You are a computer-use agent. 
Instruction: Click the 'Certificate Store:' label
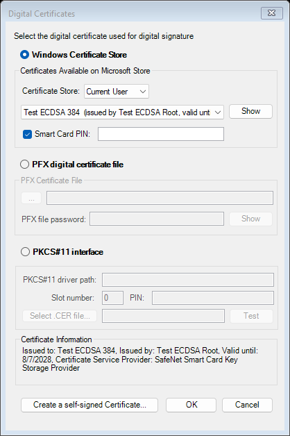coord(51,91)
